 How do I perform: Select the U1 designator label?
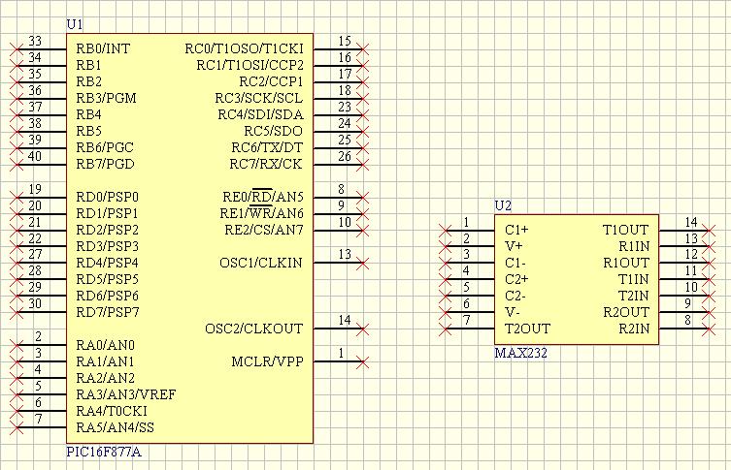click(75, 24)
